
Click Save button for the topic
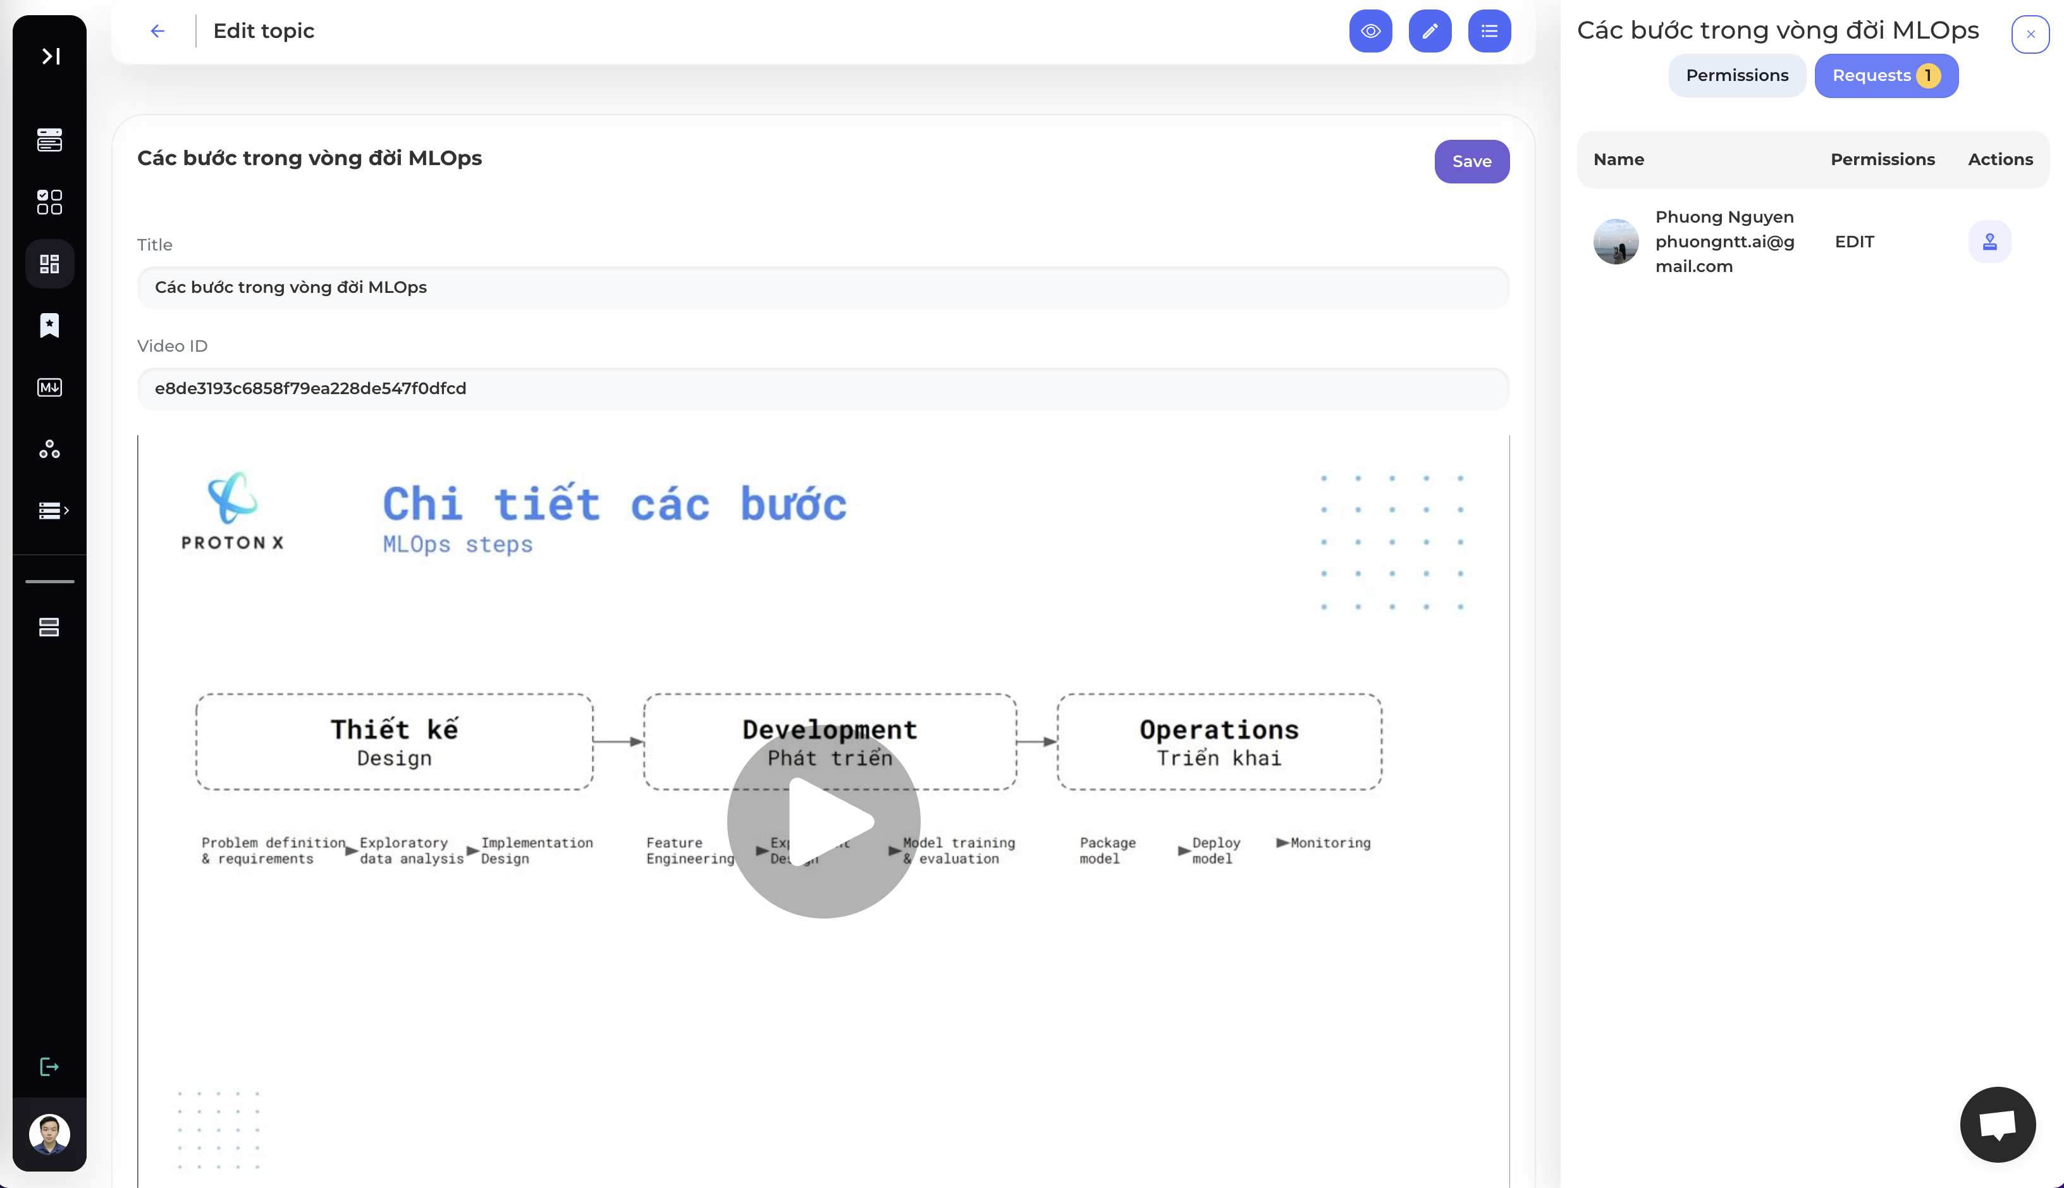pos(1471,160)
